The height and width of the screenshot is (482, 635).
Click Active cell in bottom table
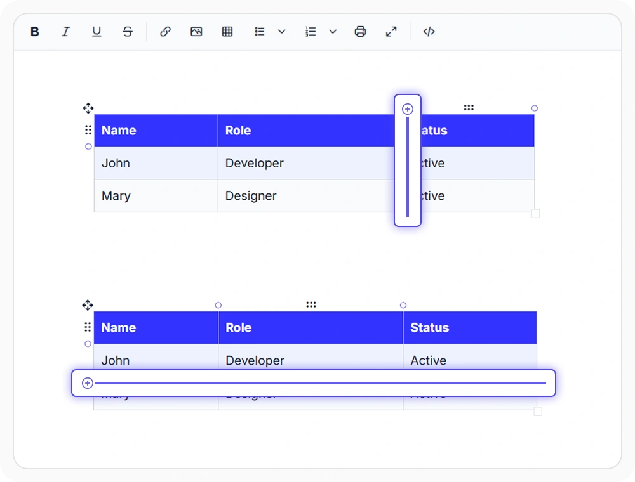pos(470,356)
